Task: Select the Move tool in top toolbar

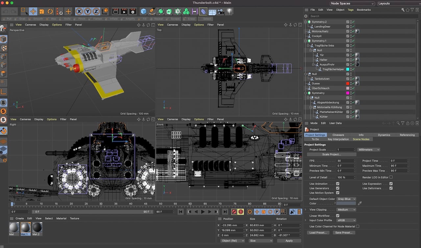Action: 33,12
